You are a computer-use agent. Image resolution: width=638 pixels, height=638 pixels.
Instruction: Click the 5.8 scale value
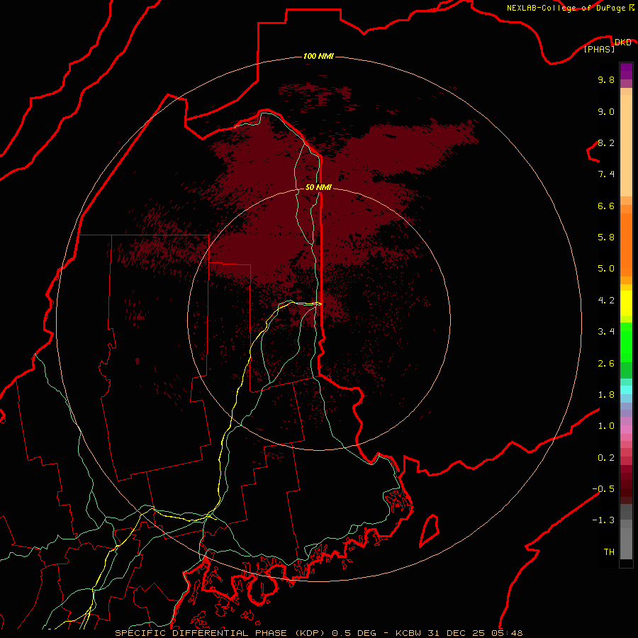coord(606,237)
